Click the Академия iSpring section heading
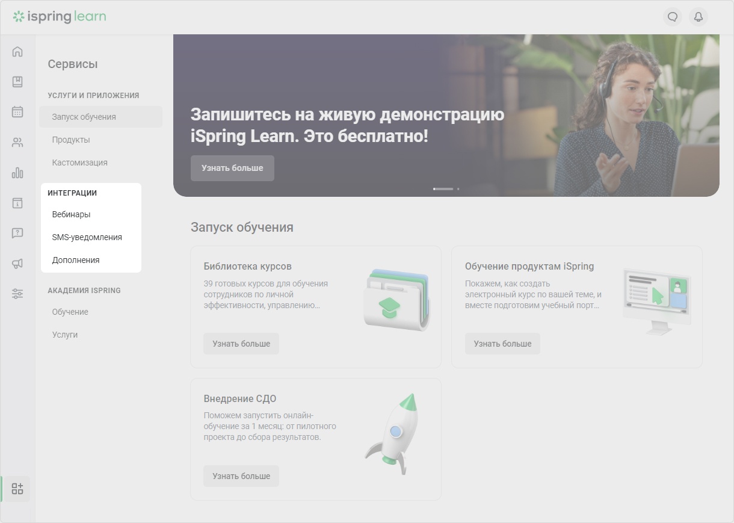 point(84,290)
